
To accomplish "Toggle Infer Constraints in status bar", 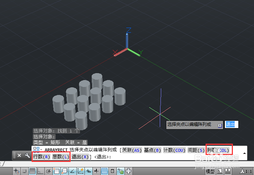I will coord(16,171).
